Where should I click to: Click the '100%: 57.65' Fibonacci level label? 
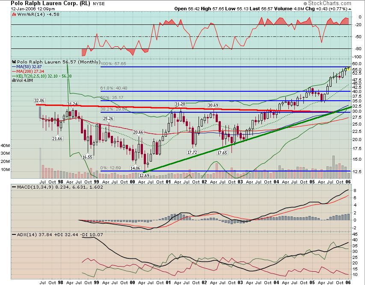click(x=113, y=64)
